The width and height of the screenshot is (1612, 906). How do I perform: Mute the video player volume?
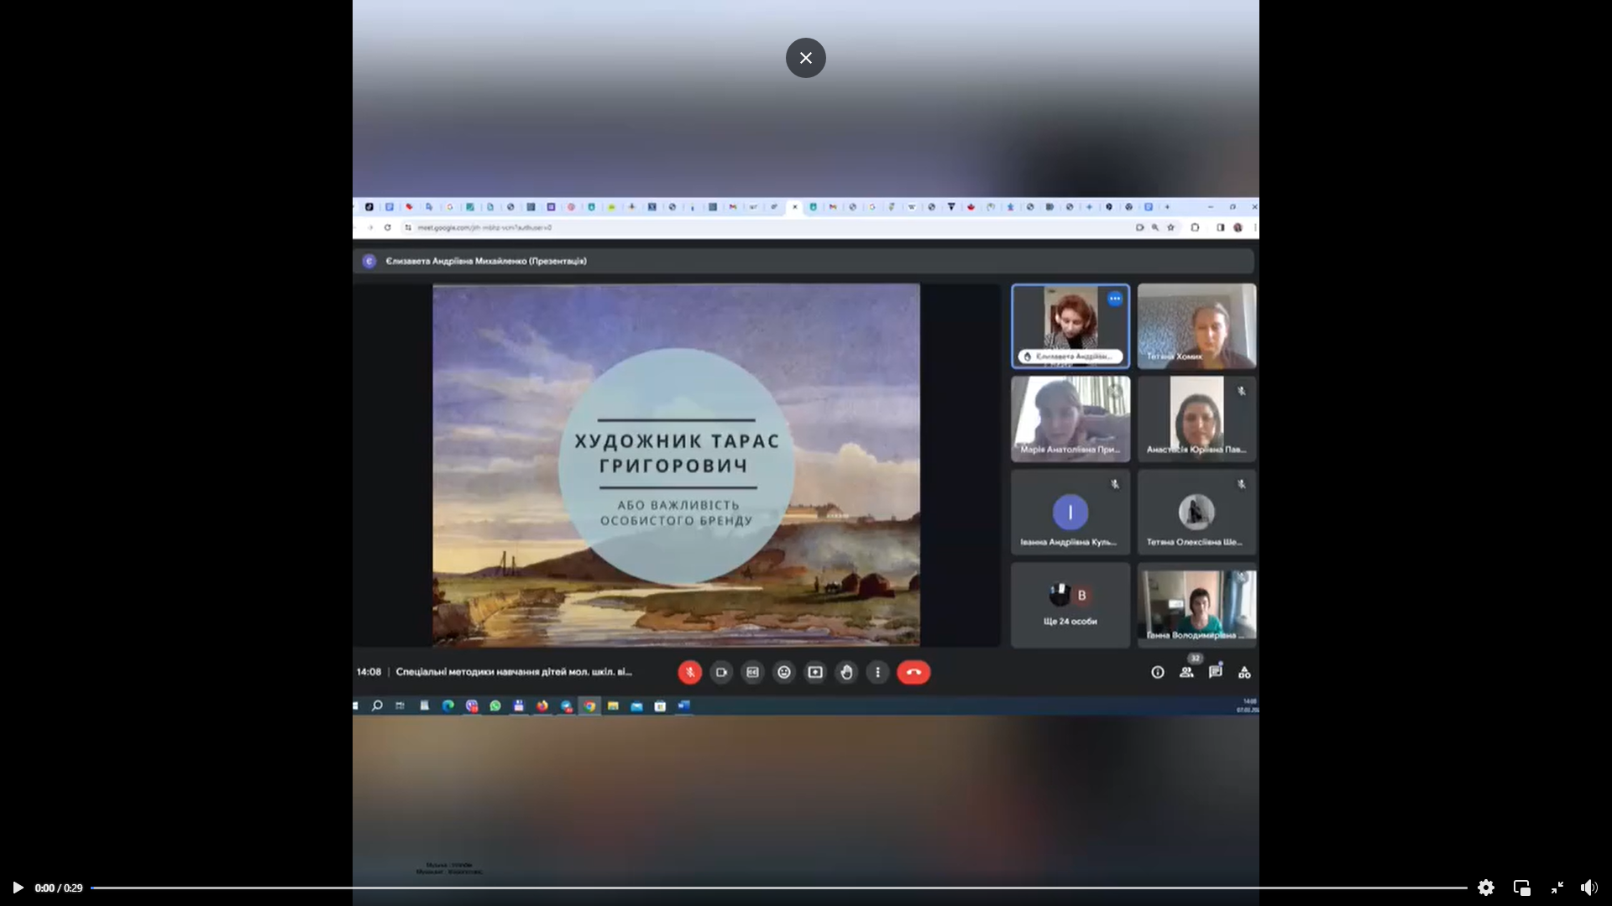coord(1588,888)
